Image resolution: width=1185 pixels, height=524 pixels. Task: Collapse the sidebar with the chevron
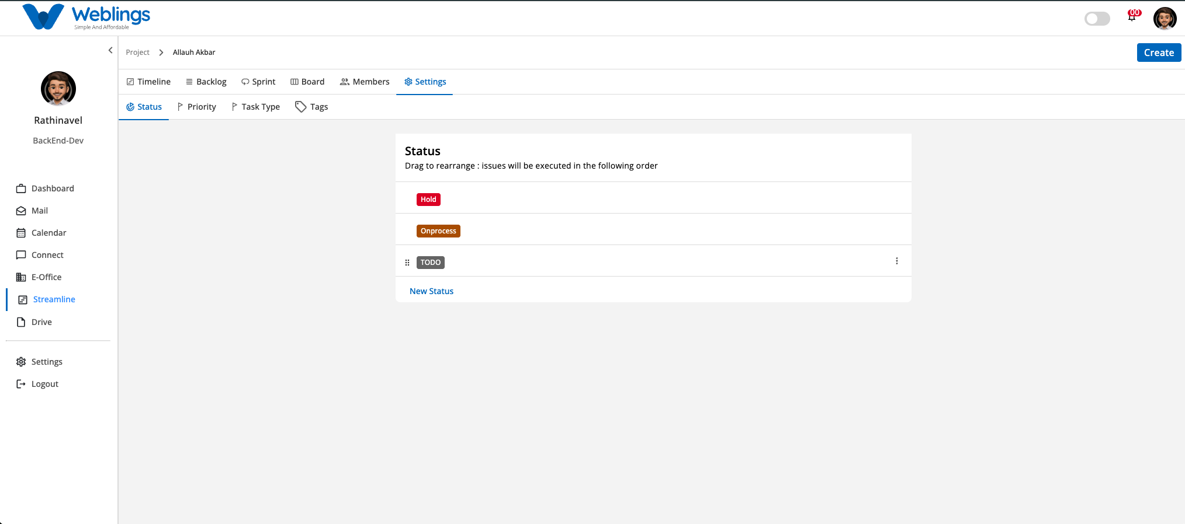coord(110,50)
